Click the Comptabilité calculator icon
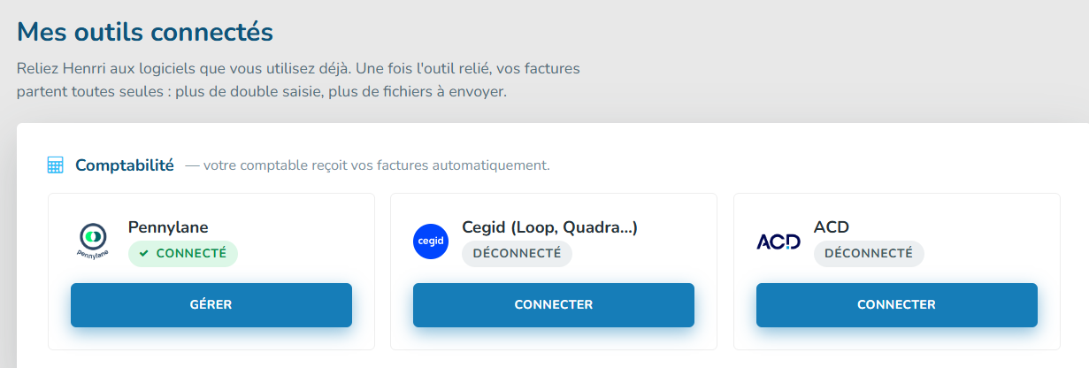Image resolution: width=1089 pixels, height=368 pixels. 55,165
